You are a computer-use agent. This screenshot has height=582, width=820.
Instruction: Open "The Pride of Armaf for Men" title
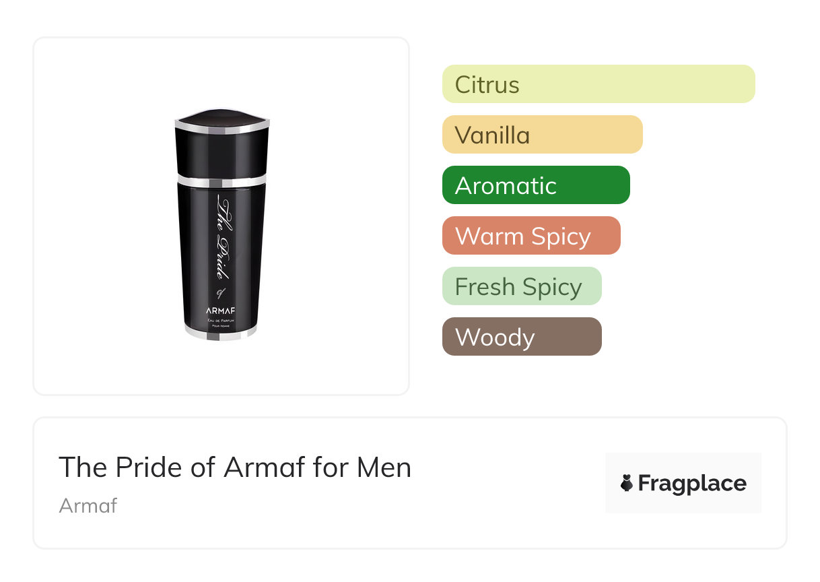(x=234, y=467)
